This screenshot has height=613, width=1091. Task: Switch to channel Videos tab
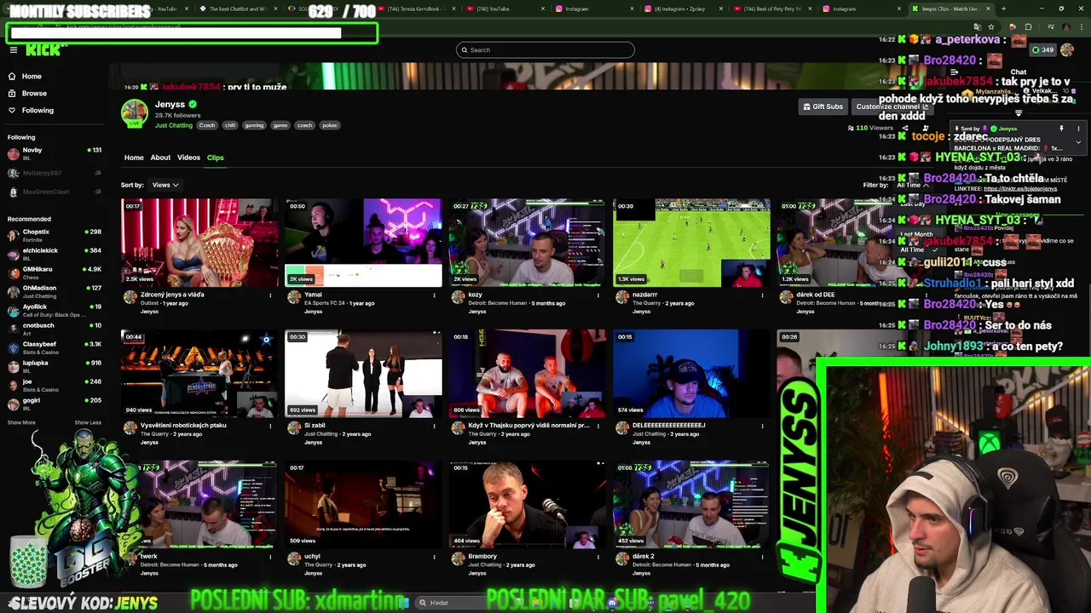(x=188, y=158)
